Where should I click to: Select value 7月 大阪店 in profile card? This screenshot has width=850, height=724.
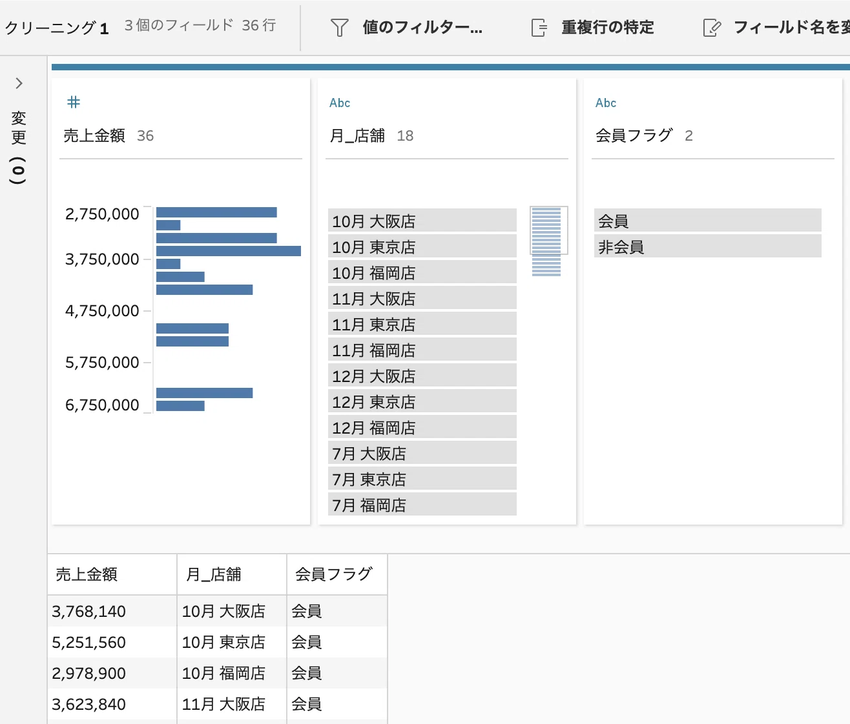(422, 453)
